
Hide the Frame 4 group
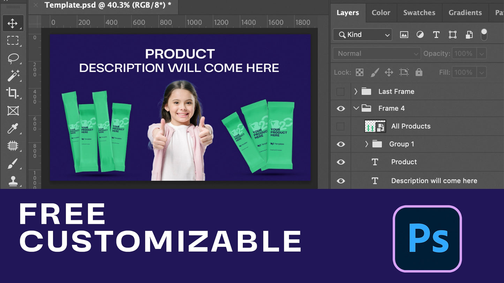pos(341,109)
